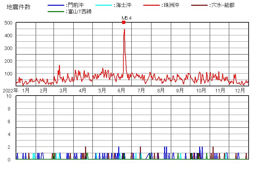Click the June peak of the red 珠洲沖 line
Viewport: 255px width, 172px height.
click(124, 29)
